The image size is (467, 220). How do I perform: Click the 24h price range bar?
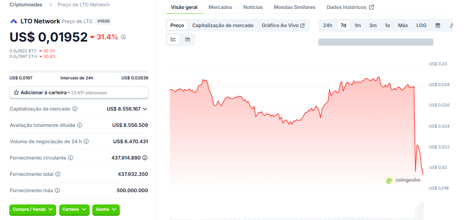click(79, 72)
